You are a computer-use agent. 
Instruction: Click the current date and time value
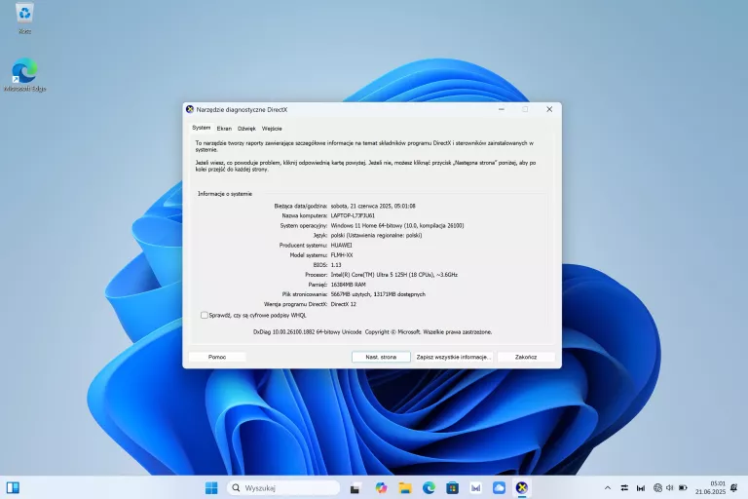pyautogui.click(x=373, y=206)
